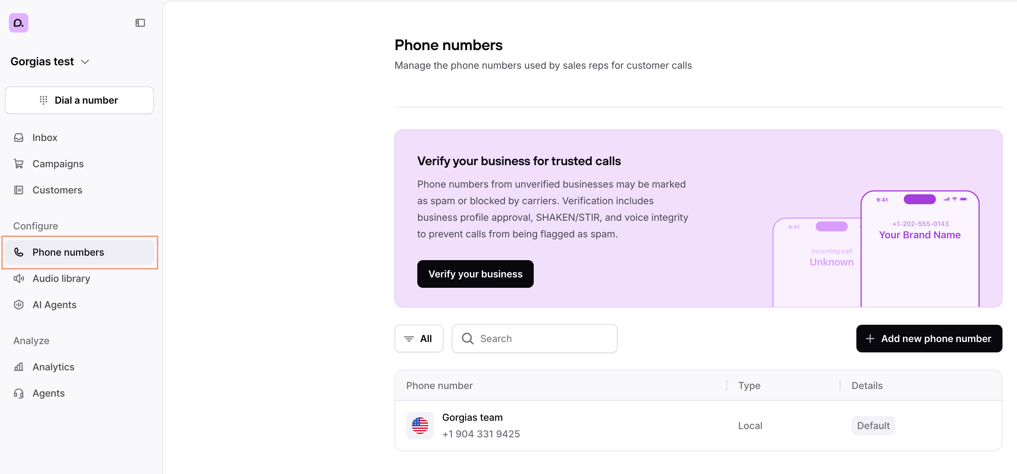The height and width of the screenshot is (474, 1017).
Task: Collapse the sidebar with the panel icon
Action: point(140,23)
